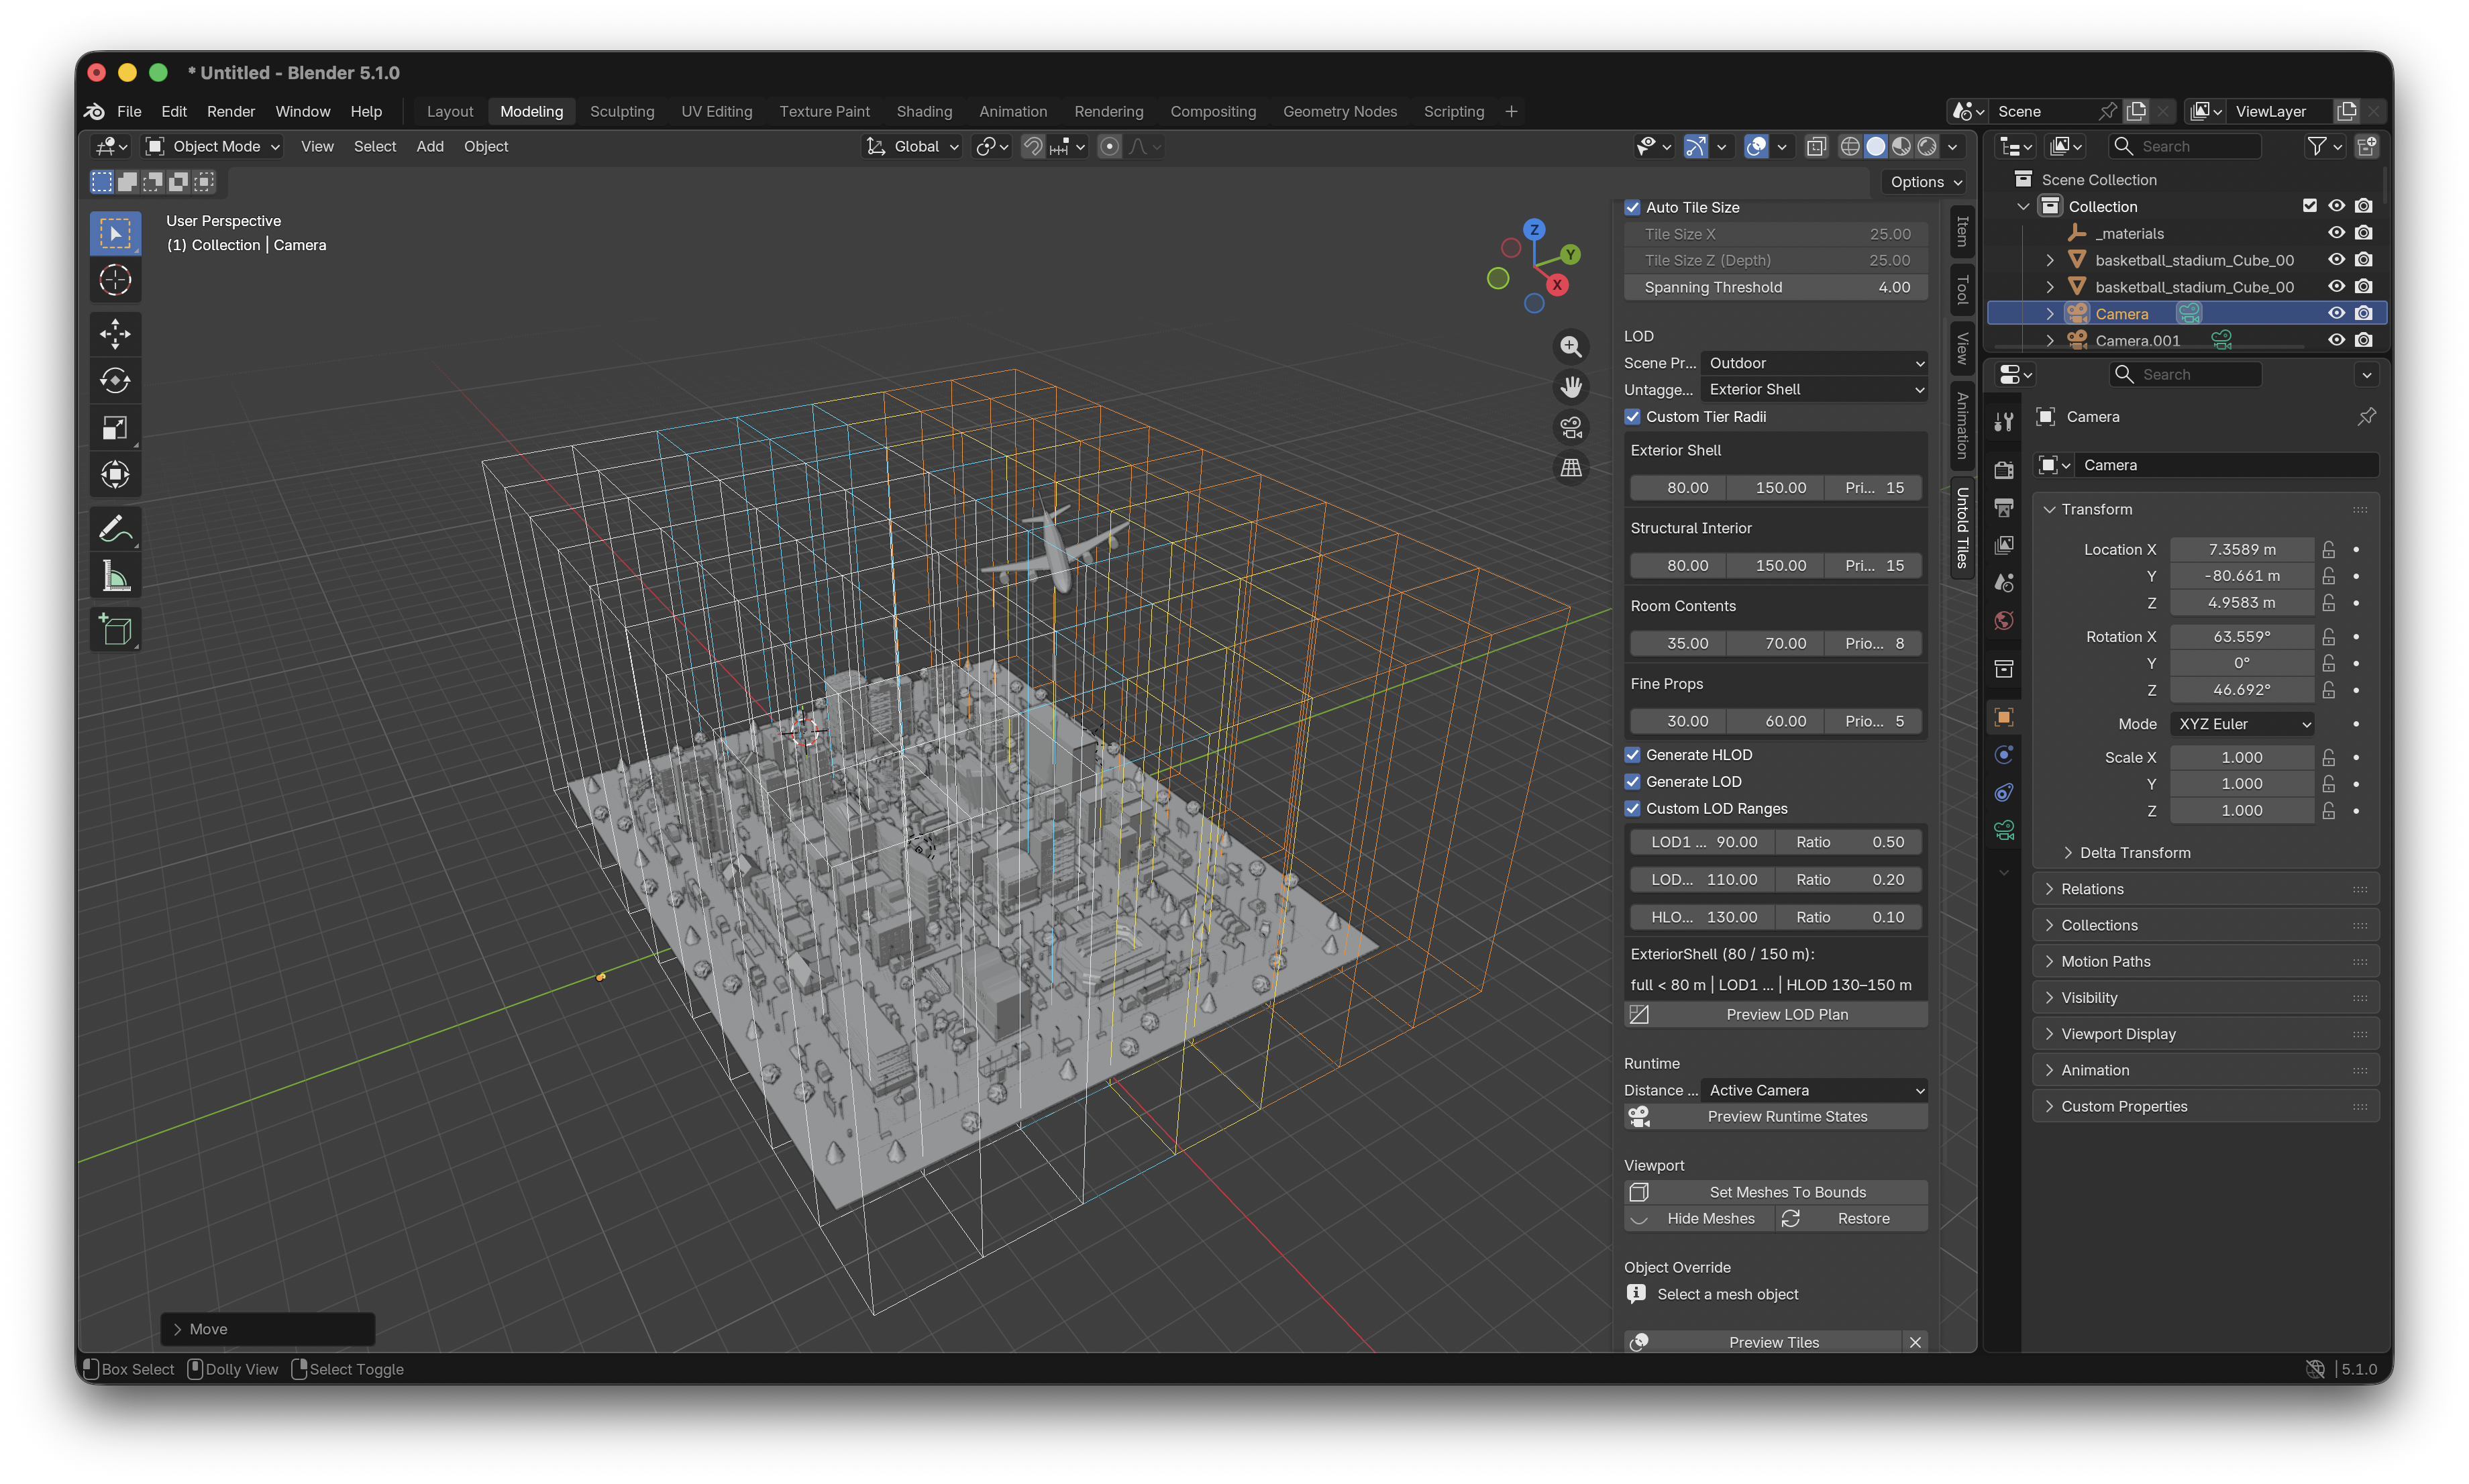Open Global transform orientation dropdown

tap(912, 147)
